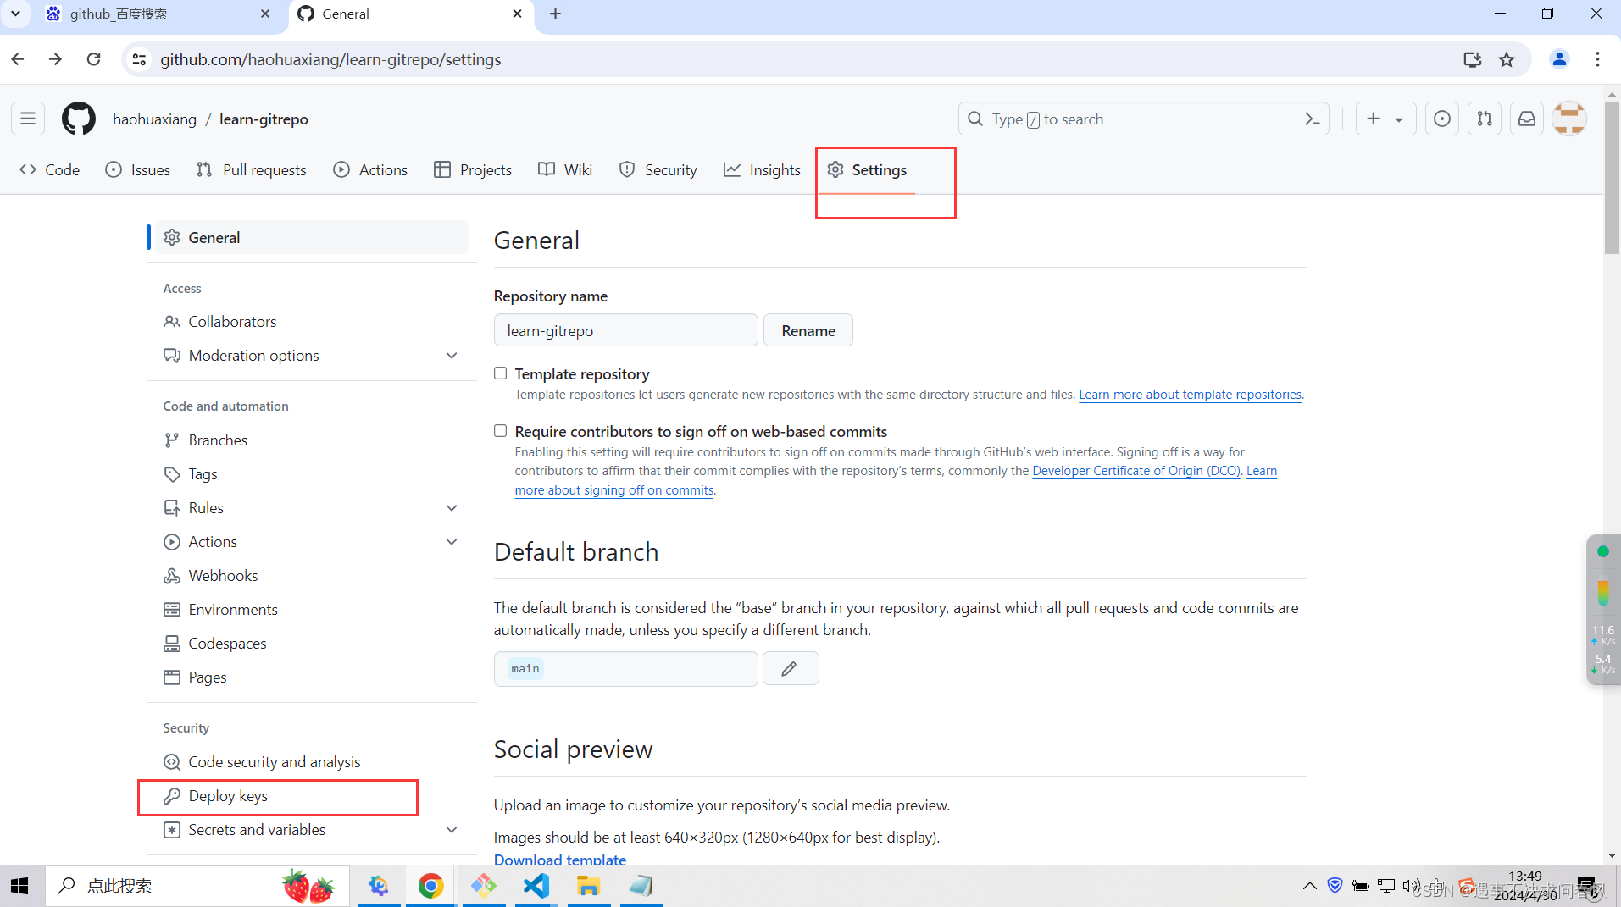Click the plus Create new icon
Image resolution: width=1621 pixels, height=907 pixels.
tap(1374, 119)
